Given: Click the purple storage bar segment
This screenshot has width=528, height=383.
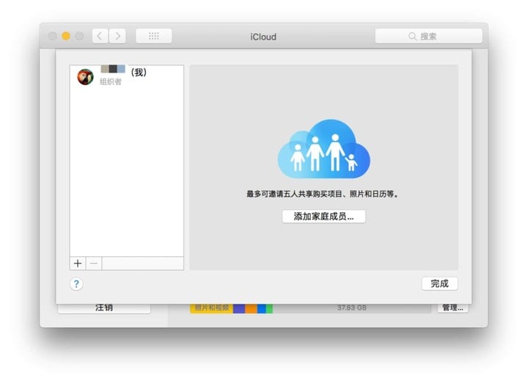Looking at the screenshot, I should pos(239,308).
